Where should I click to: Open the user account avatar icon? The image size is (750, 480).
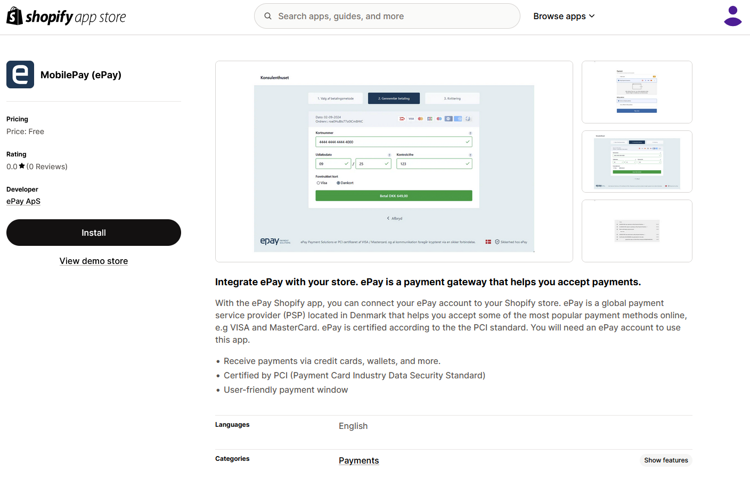coord(733,16)
